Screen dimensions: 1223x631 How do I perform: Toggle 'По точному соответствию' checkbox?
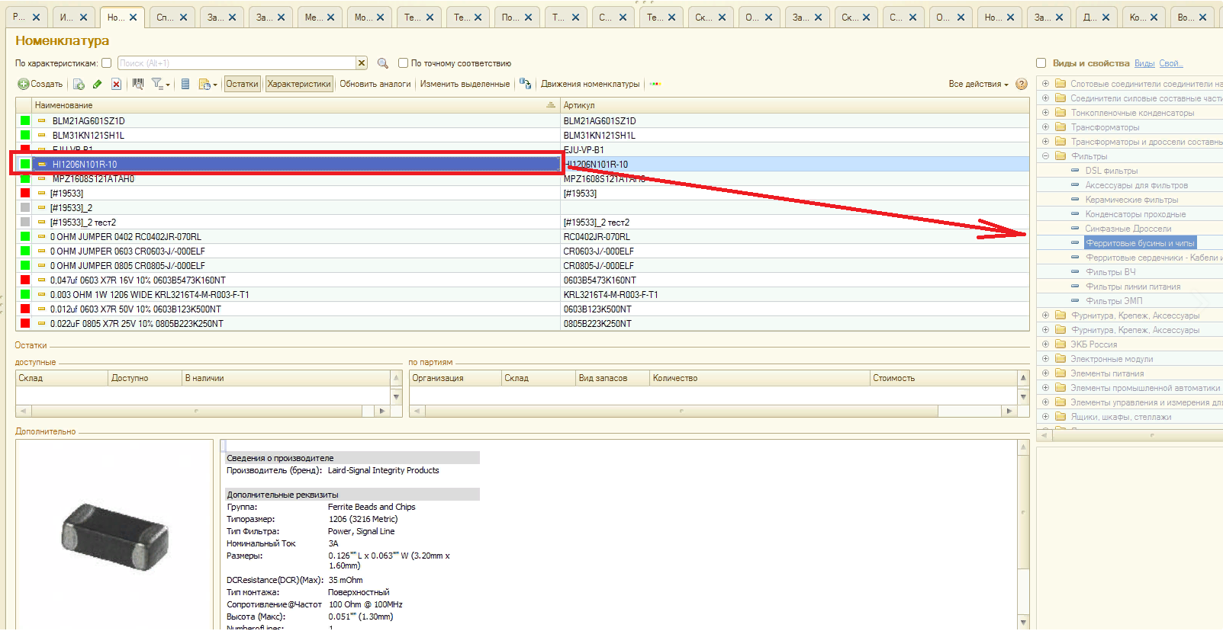click(x=404, y=63)
